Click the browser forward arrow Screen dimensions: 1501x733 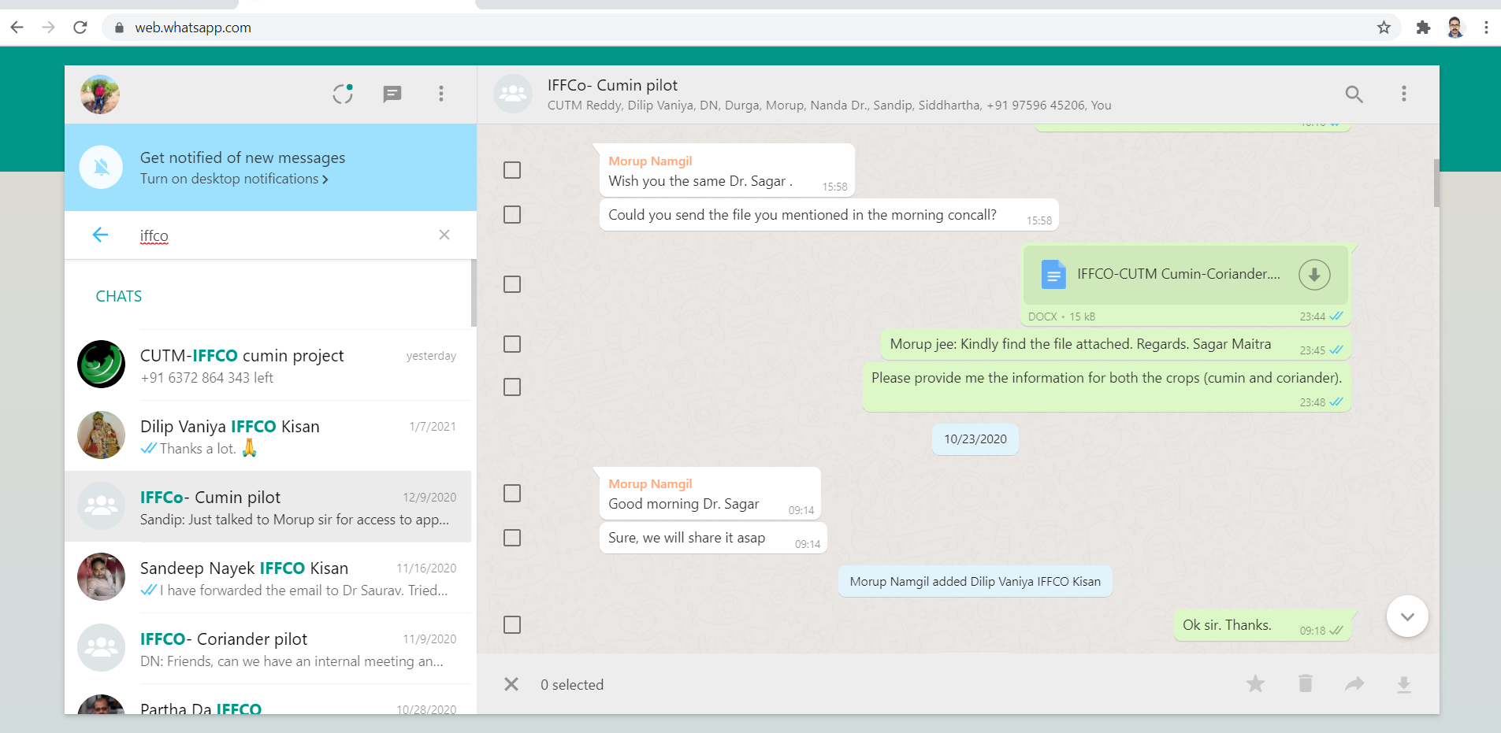tap(49, 28)
